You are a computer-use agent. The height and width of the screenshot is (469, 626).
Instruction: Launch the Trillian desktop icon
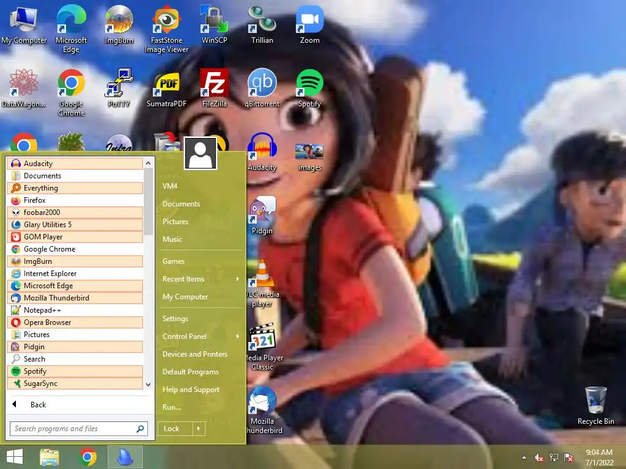pos(262,24)
